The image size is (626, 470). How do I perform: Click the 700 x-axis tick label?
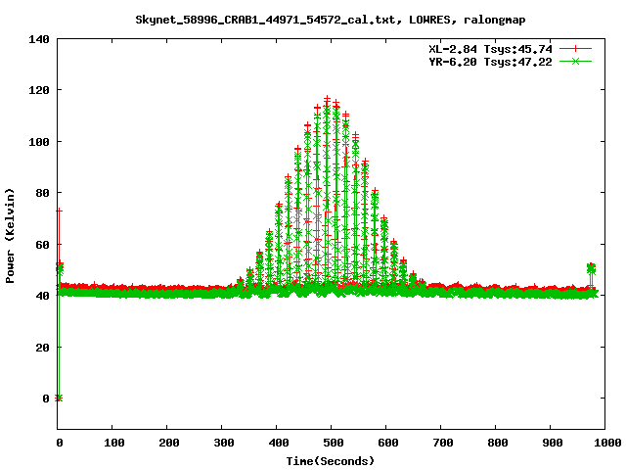(443, 443)
